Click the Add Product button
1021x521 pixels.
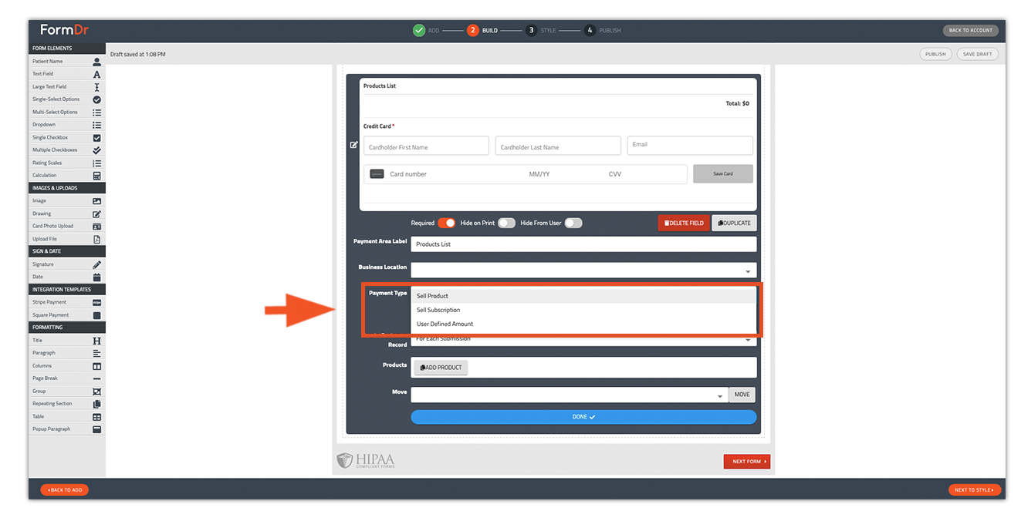tap(441, 368)
